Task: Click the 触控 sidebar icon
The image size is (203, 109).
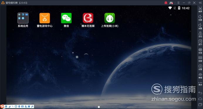Action: pos(200,76)
